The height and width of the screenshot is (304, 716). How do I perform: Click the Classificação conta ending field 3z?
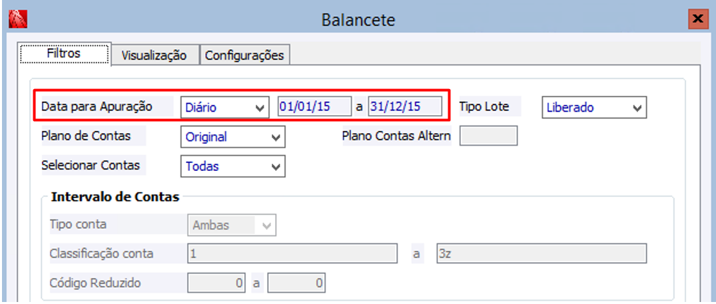pyautogui.click(x=540, y=253)
